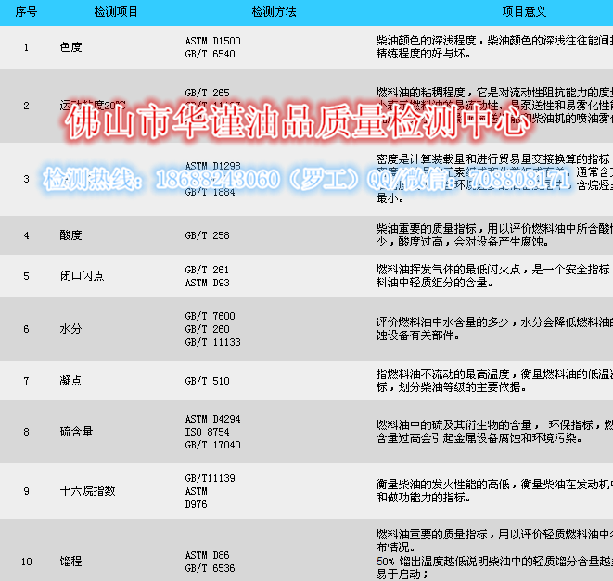Click row number 8 in 序号 column
The width and height of the screenshot is (613, 581).
(x=26, y=432)
